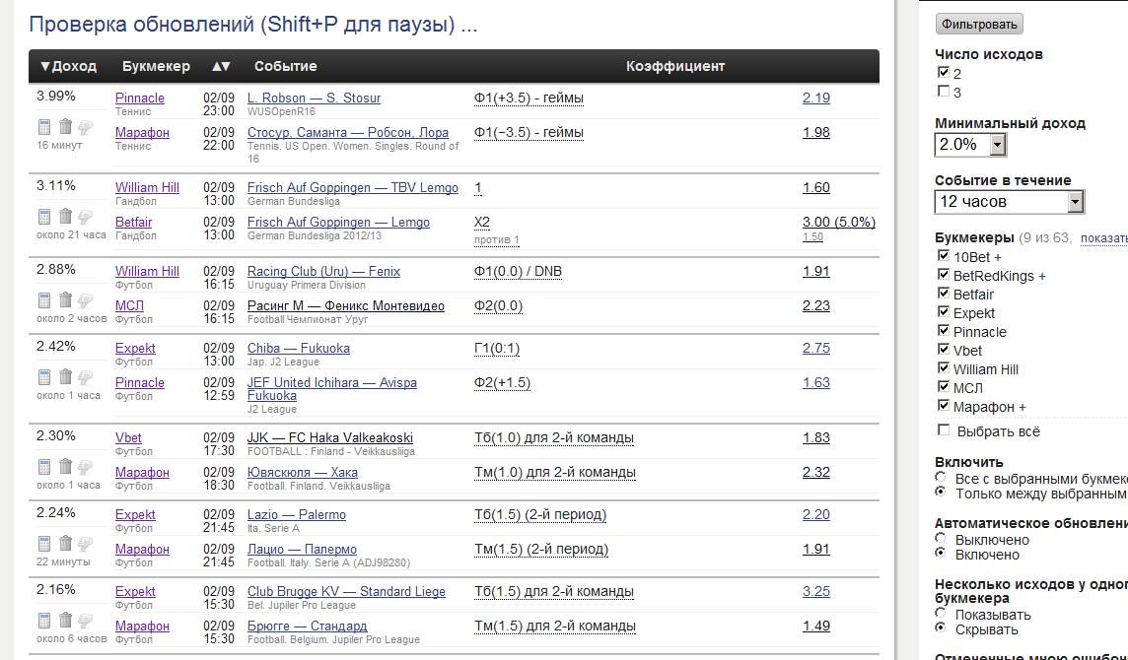Click 'Тб(1.0) для 2-й команды' outcome
The height and width of the screenshot is (660, 1128).
pyautogui.click(x=554, y=437)
